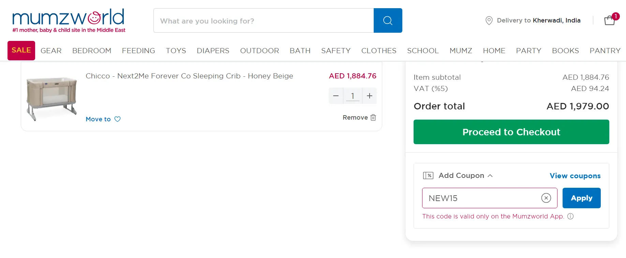Click the VAT AED 94.24 value

point(590,89)
